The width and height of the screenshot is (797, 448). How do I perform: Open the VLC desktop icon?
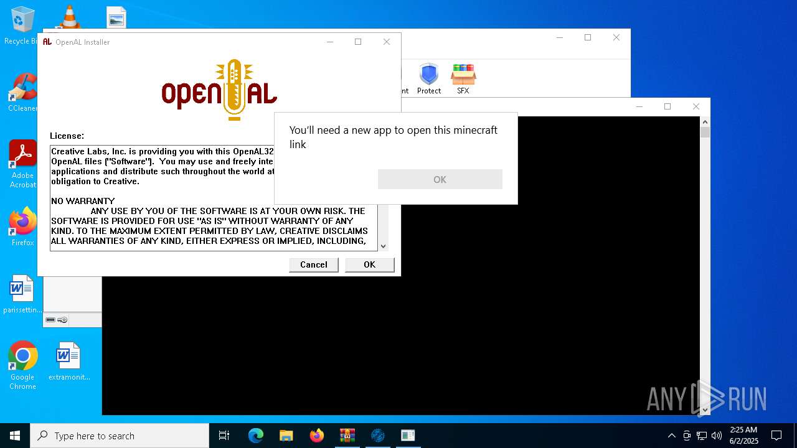coord(68,17)
